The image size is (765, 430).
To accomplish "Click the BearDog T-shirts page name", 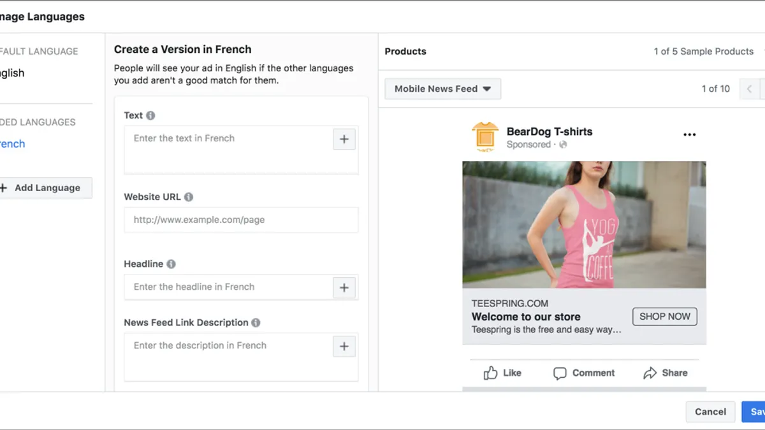I will click(x=550, y=131).
